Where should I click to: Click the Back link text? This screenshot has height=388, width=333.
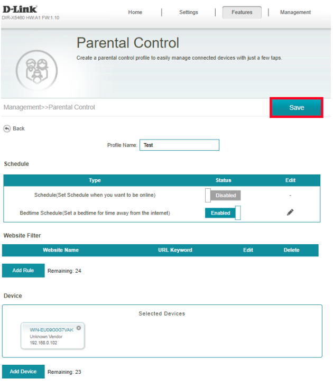point(19,128)
